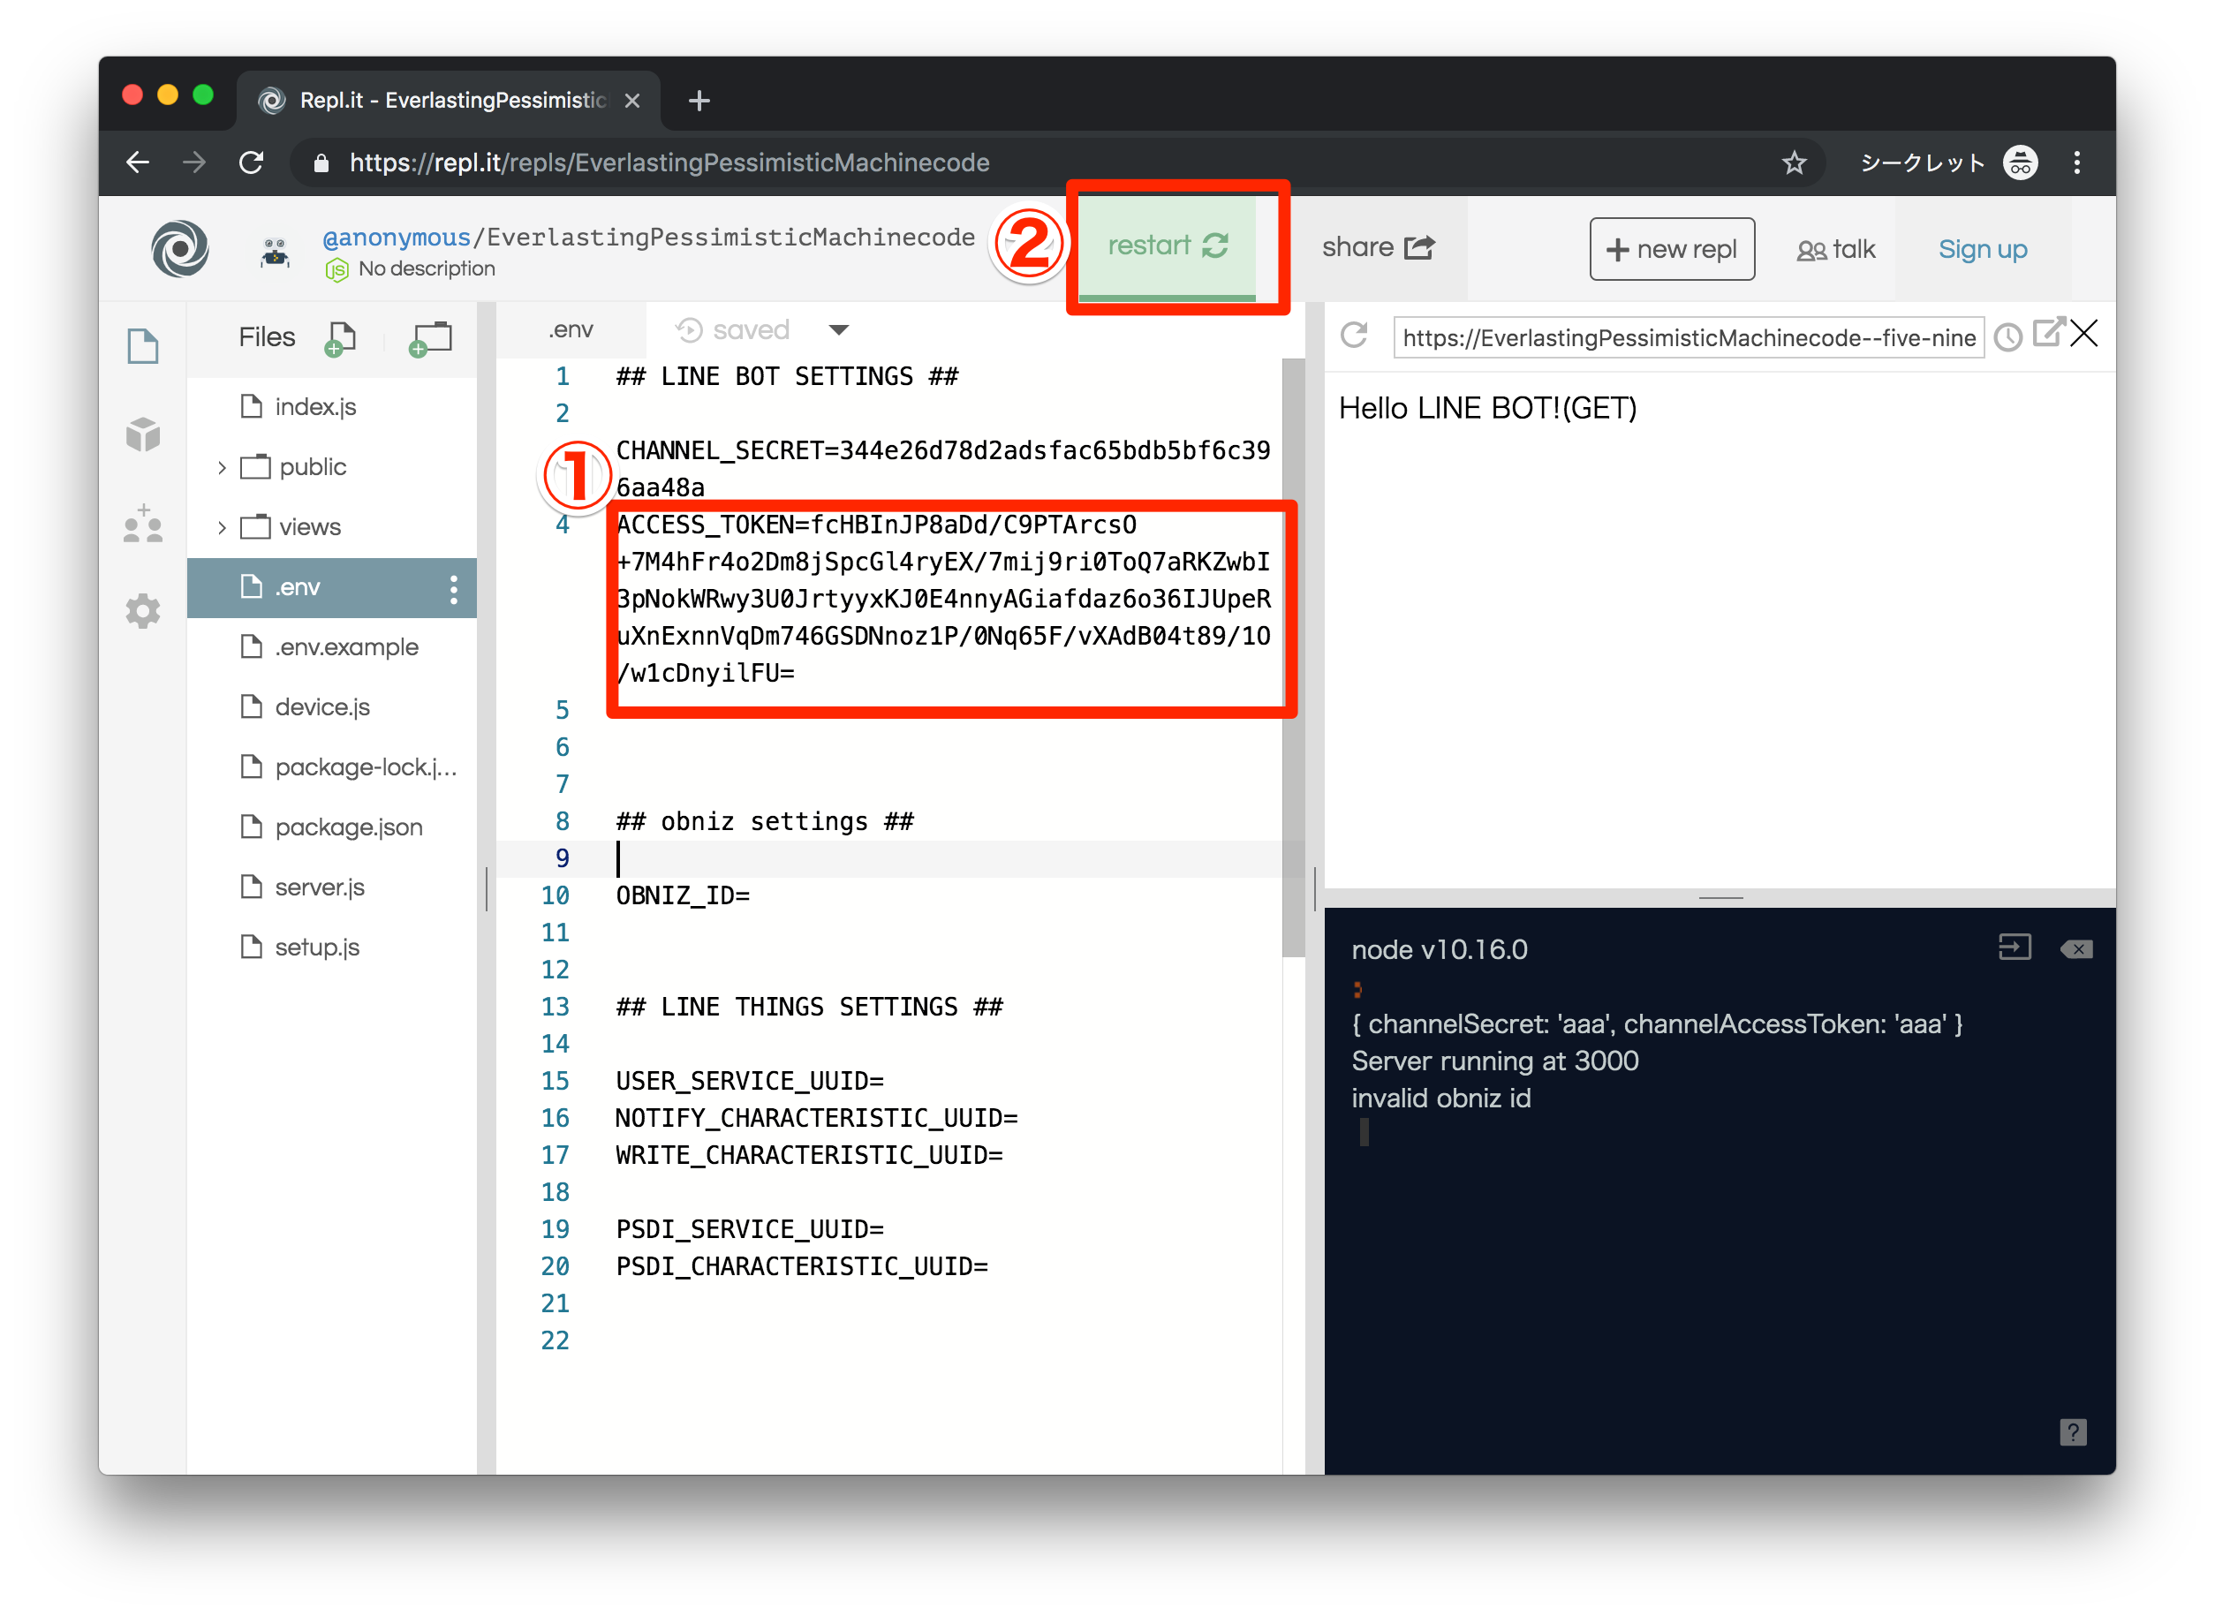Add a new file with file-plus icon
The height and width of the screenshot is (1616, 2215).
coord(341,338)
